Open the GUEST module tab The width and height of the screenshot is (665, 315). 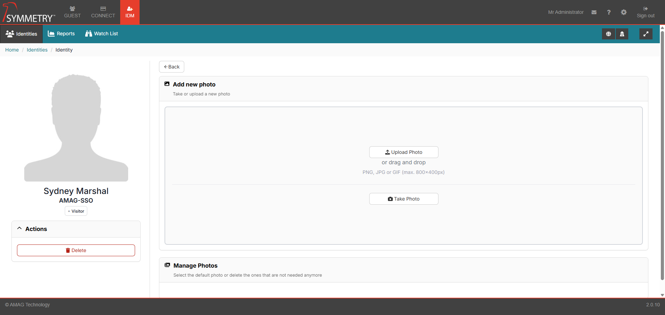72,12
